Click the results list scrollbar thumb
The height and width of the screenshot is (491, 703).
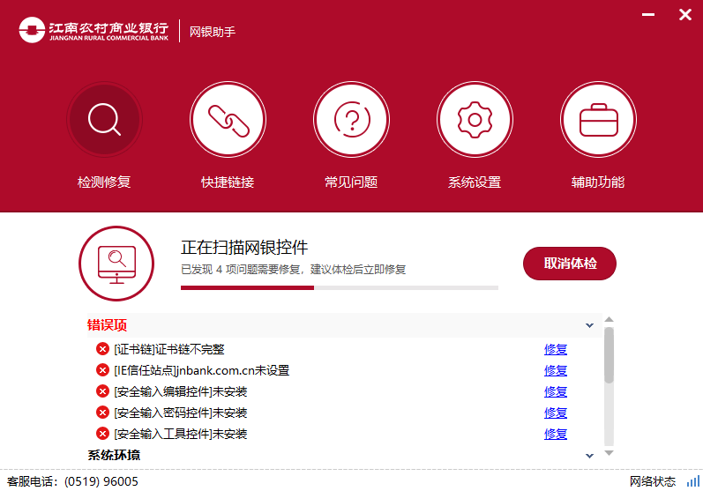coord(609,355)
